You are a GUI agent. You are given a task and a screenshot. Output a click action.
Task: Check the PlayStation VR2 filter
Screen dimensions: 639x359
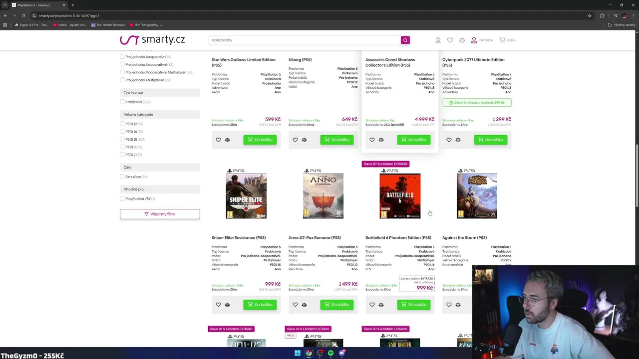(x=122, y=198)
